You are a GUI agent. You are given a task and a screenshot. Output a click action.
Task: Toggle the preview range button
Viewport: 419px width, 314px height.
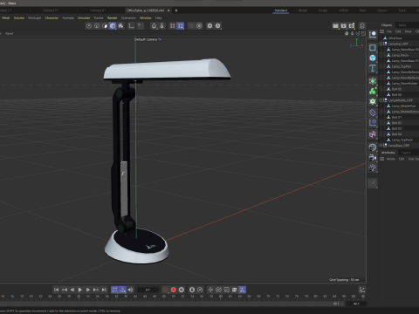pos(122,290)
